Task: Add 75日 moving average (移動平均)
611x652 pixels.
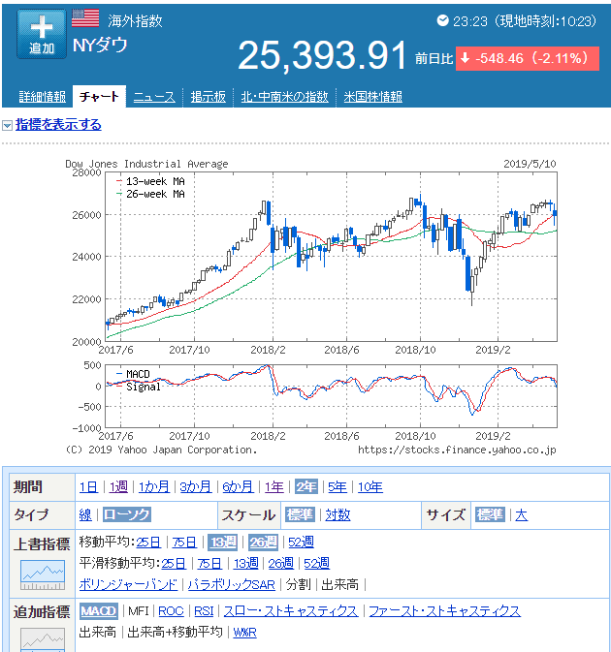Action: click(184, 543)
